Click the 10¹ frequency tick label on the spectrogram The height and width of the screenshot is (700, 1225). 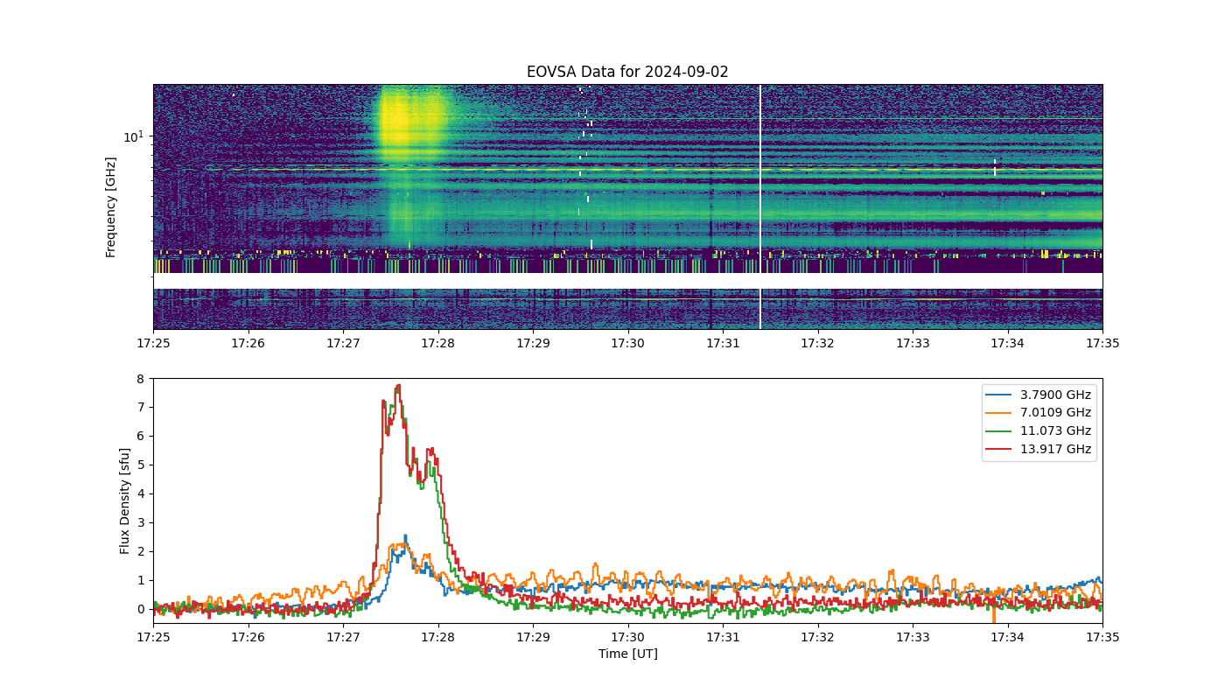point(134,136)
